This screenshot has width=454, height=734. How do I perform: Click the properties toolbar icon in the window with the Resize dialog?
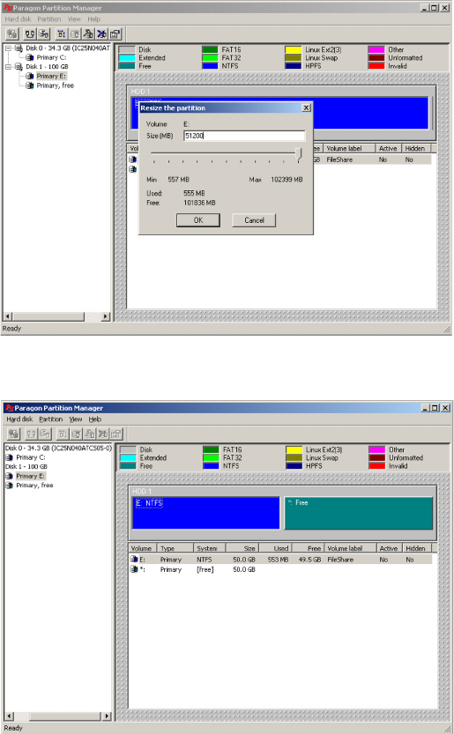pos(115,33)
